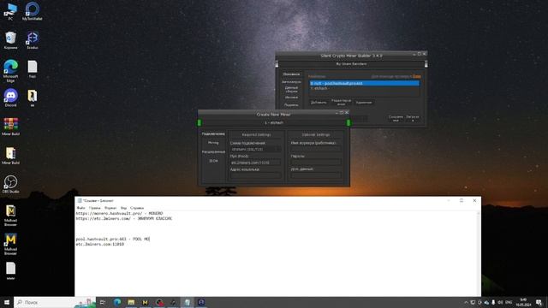The height and width of the screenshot is (308, 548).
Task: Select the zipped folder icon beside Discord
Action: click(x=33, y=98)
